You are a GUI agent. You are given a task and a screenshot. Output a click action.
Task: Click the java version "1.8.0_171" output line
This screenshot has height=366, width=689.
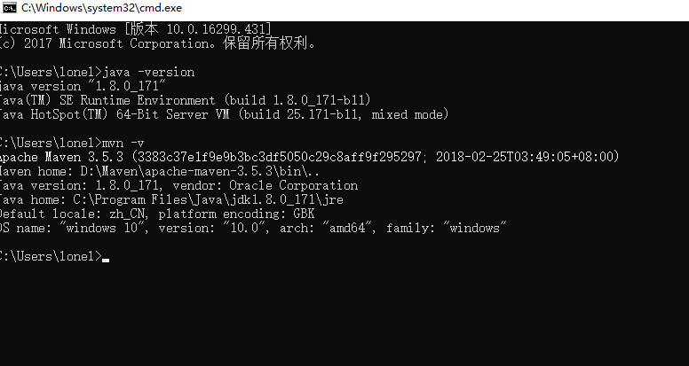pos(83,86)
